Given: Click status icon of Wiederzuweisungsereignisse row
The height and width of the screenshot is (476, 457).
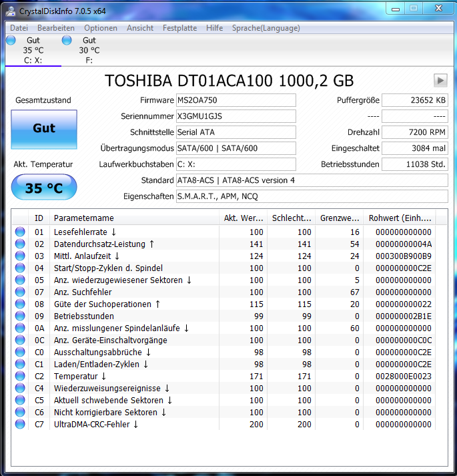Looking at the screenshot, I should pos(20,389).
